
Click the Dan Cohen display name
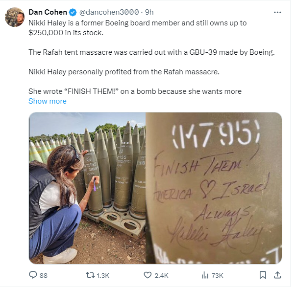coord(48,12)
